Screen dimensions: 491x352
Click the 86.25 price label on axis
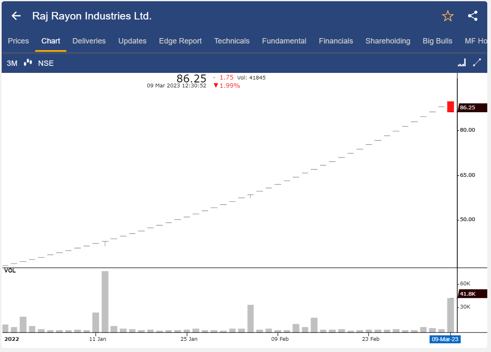pyautogui.click(x=472, y=108)
